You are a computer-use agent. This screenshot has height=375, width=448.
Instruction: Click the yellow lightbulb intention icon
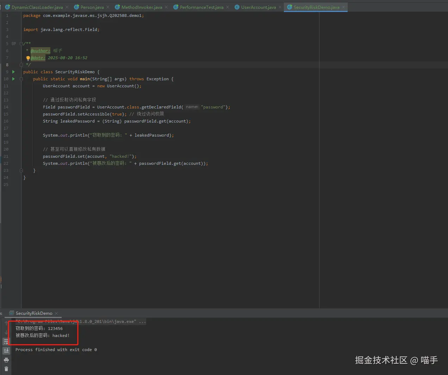[28, 58]
